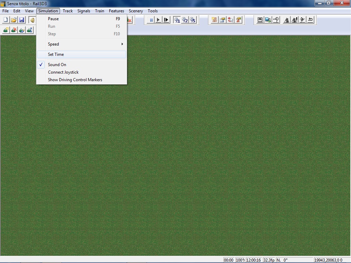Choose Set Time from the Simulation menu
This screenshot has height=263, width=351.
coord(82,54)
